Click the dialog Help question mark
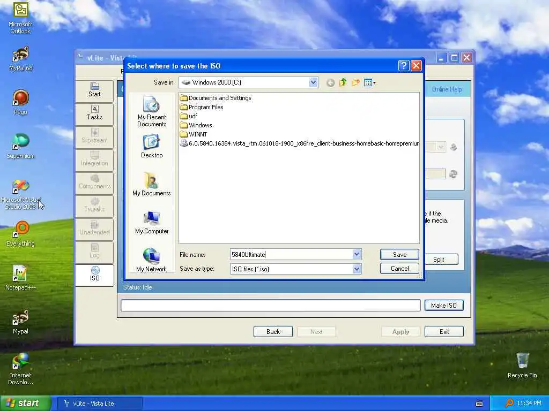The image size is (549, 411). click(x=403, y=66)
